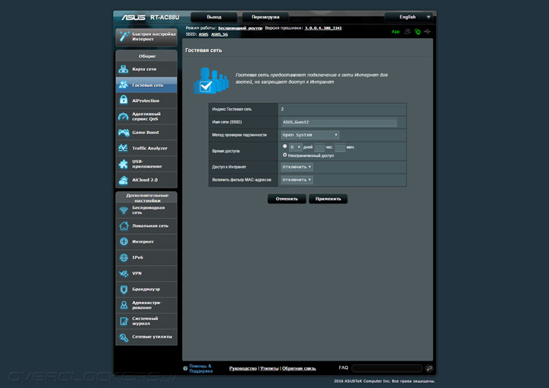
Task: Click the FAQ search input field
Action: pos(387,368)
